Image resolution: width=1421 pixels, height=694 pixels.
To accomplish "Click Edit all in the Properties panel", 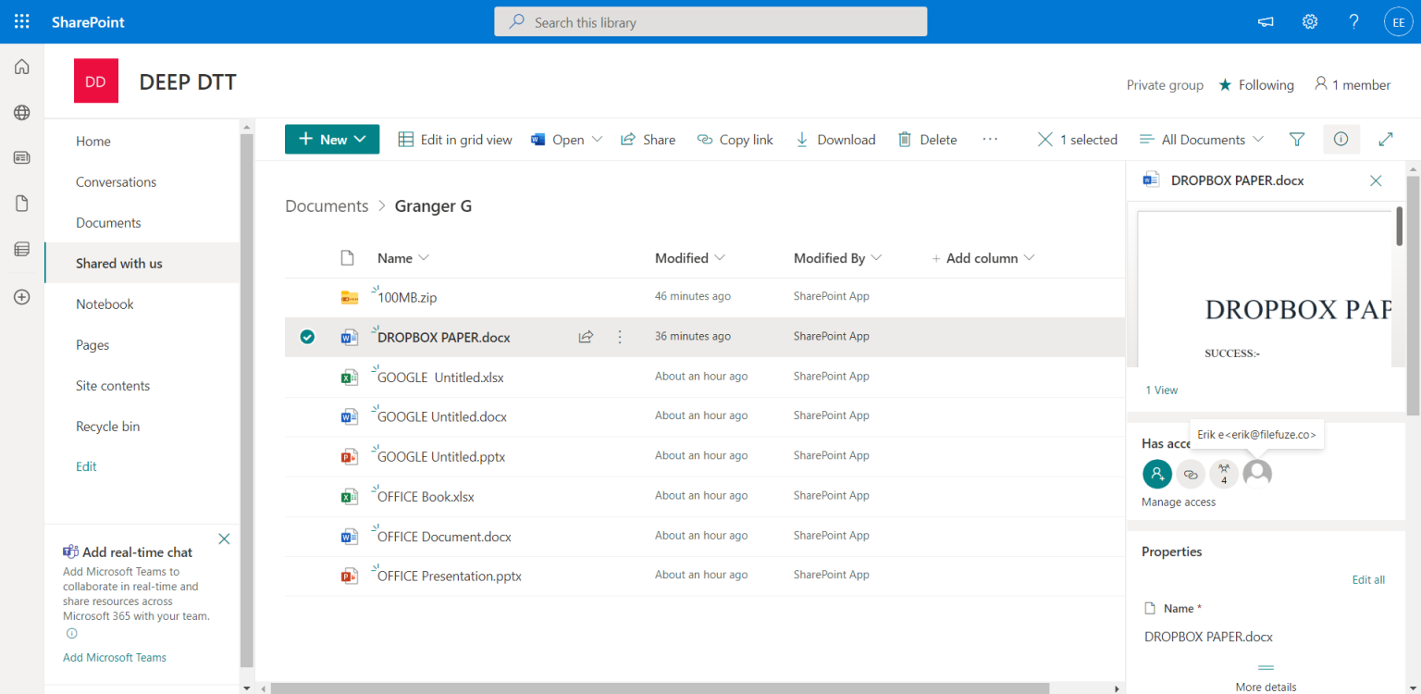I will point(1368,579).
